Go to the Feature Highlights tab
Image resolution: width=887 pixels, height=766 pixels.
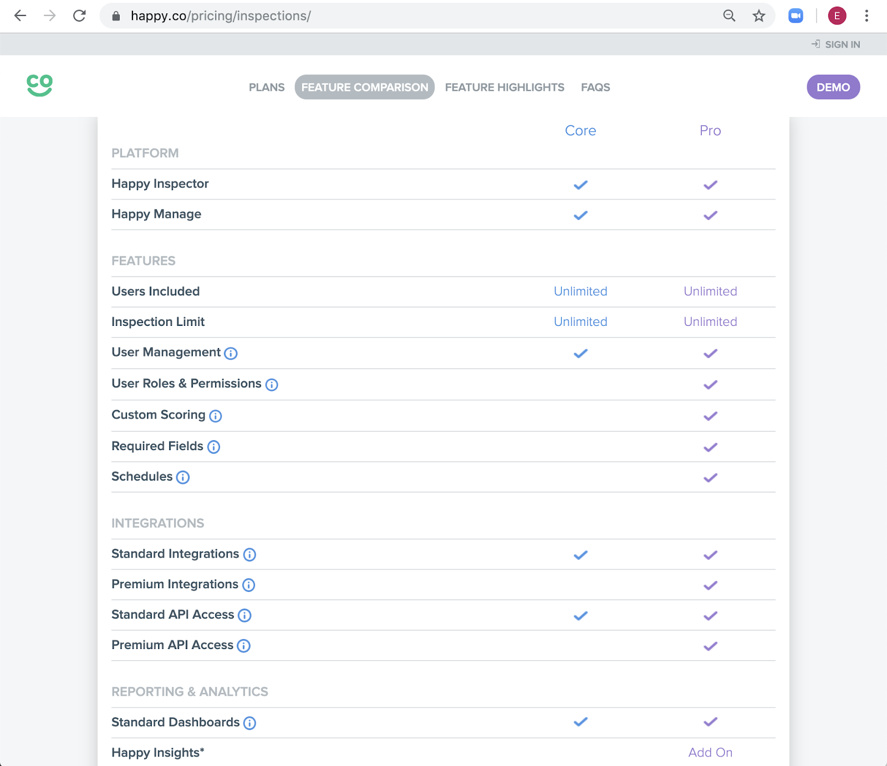click(504, 88)
